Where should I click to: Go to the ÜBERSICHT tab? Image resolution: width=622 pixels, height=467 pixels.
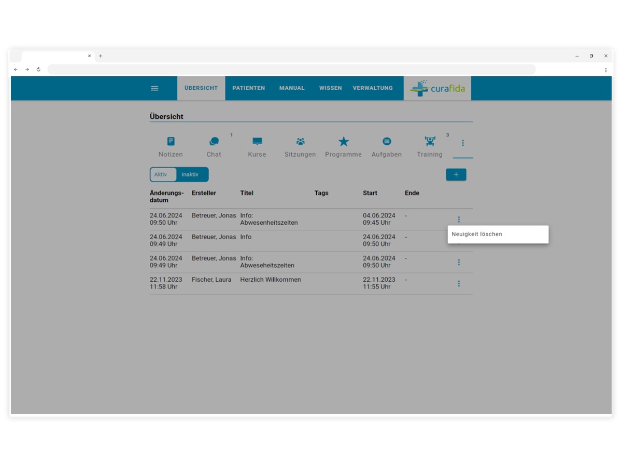tap(201, 88)
